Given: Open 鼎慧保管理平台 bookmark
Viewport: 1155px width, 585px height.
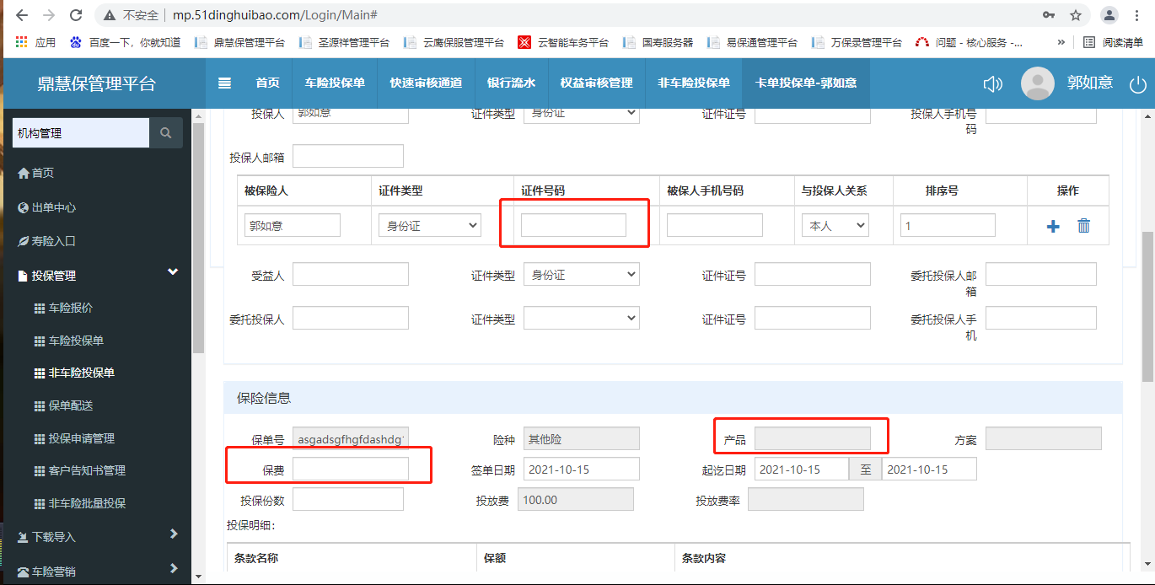Looking at the screenshot, I should pos(240,42).
